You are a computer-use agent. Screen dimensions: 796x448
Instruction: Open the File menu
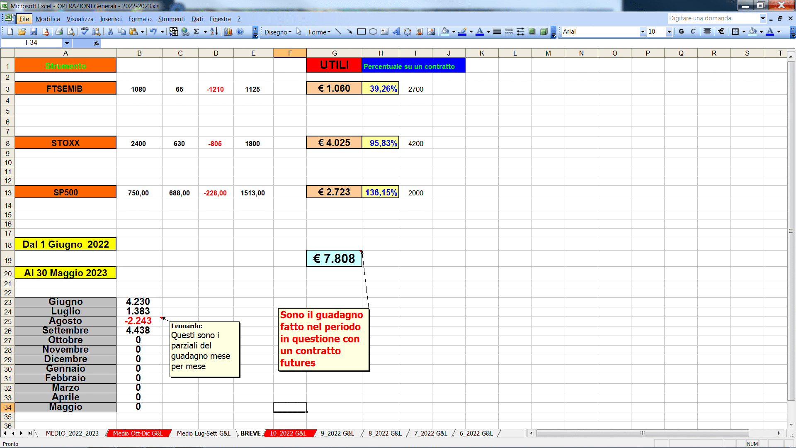tap(24, 19)
